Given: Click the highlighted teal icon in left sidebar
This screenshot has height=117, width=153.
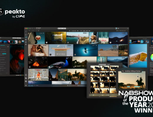Looking at the screenshot, I should (x=26, y=37).
